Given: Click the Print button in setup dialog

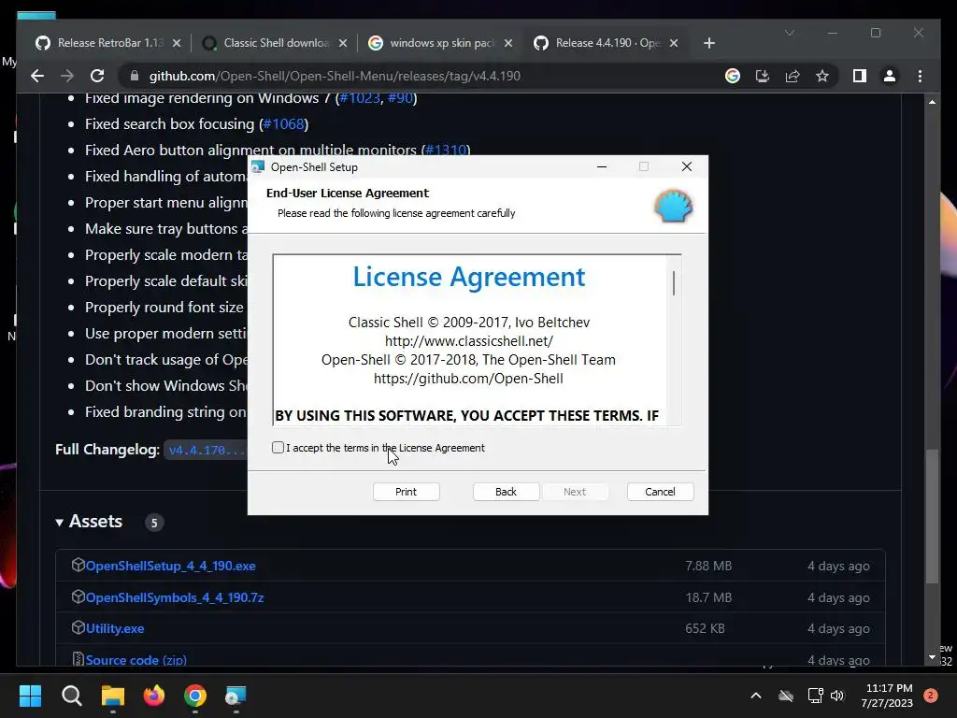Looking at the screenshot, I should (x=406, y=492).
